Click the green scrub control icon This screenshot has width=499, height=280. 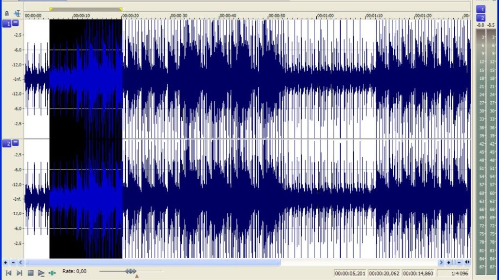pos(52,273)
